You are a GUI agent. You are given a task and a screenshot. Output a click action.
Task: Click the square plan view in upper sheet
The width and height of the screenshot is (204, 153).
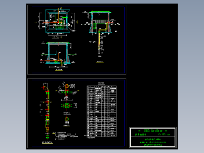pos(58,21)
